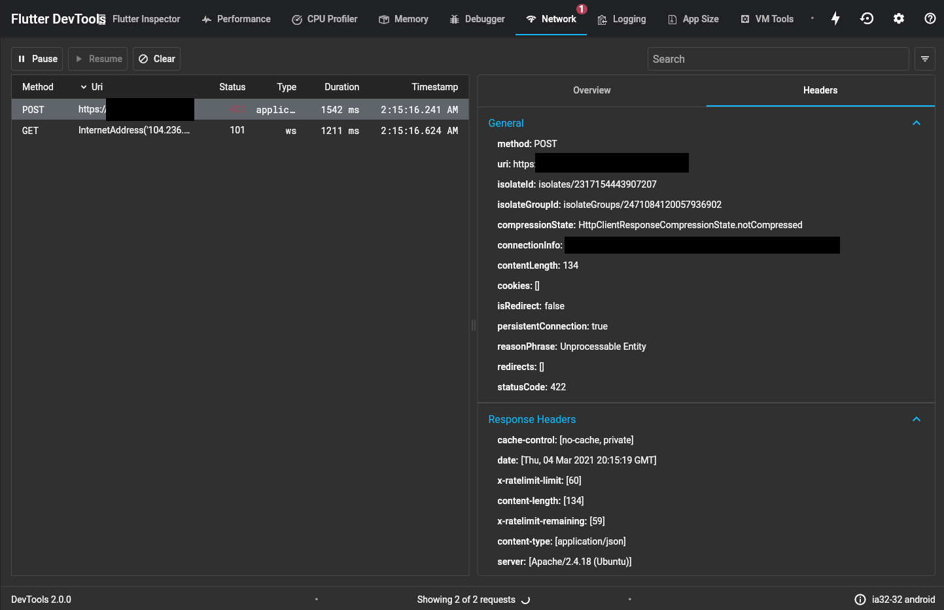Image resolution: width=944 pixels, height=610 pixels.
Task: Click the info icon in the status bar
Action: pos(859,599)
